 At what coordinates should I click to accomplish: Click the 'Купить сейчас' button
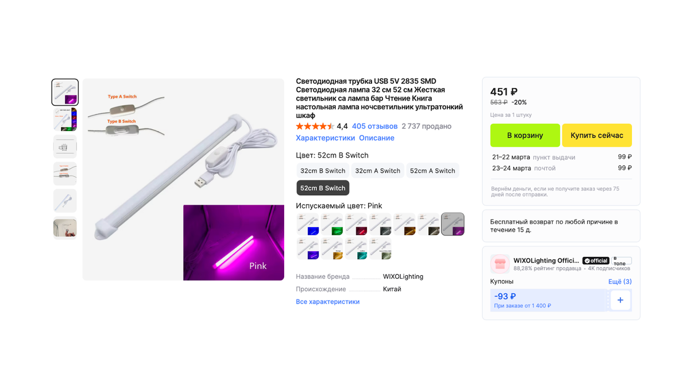point(597,136)
